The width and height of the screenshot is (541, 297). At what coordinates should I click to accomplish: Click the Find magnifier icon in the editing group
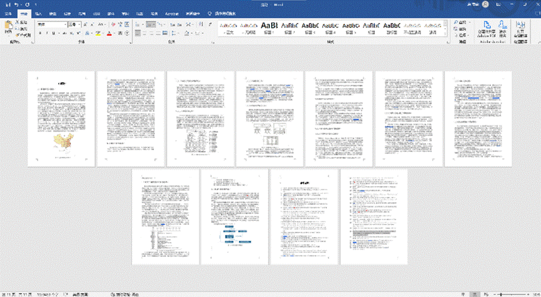tap(457, 23)
